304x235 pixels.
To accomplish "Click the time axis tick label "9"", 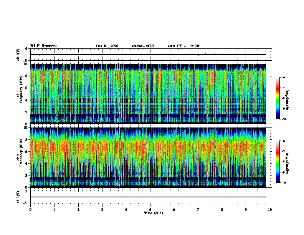I will [246, 210].
